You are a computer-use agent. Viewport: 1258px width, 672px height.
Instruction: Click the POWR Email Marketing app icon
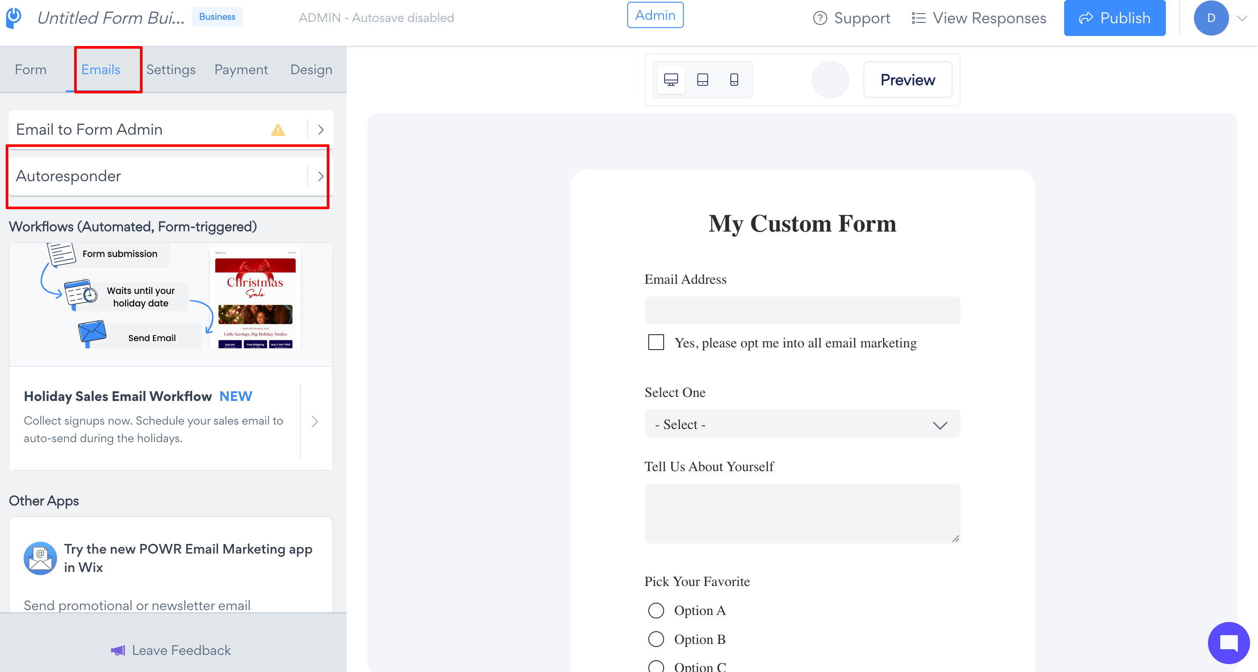coord(40,558)
